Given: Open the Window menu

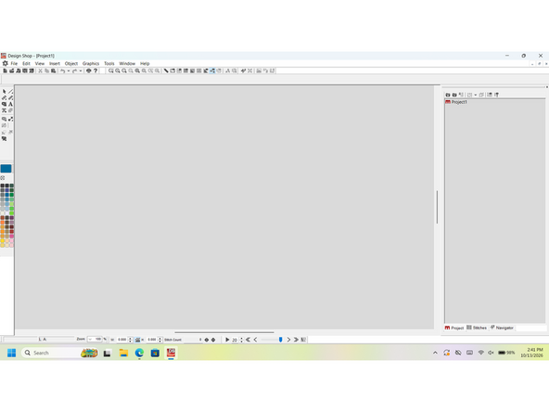Looking at the screenshot, I should tap(127, 63).
